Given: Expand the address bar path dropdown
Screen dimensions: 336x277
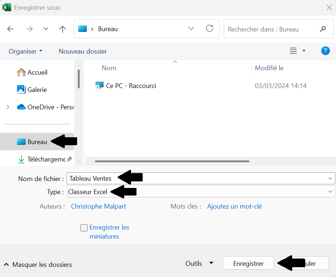Looking at the screenshot, I should pos(191,29).
